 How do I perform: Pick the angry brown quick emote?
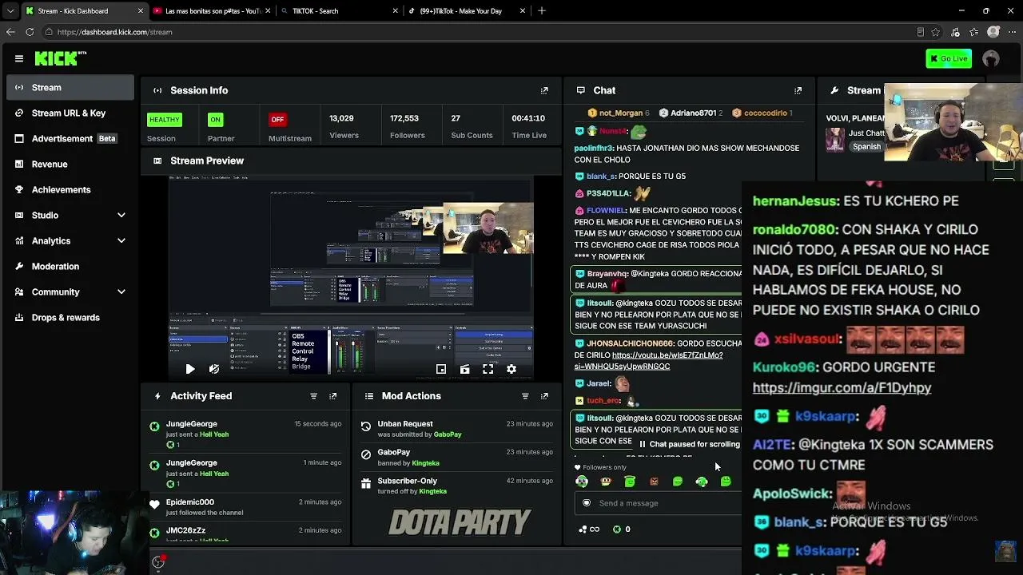pos(654,482)
